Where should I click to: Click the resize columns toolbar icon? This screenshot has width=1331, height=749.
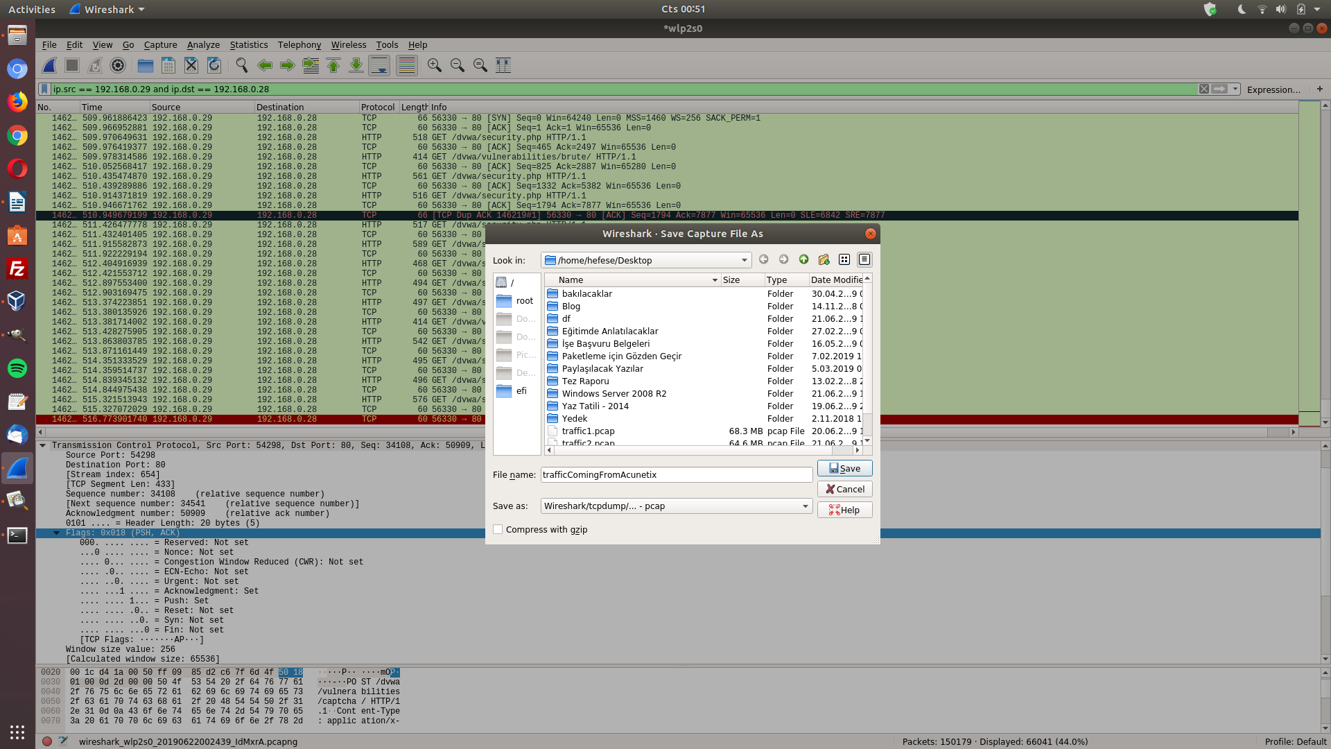point(503,65)
